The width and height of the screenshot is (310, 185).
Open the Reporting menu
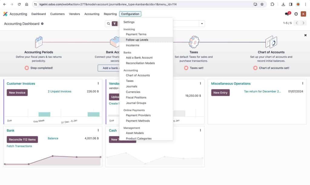[x=110, y=14]
